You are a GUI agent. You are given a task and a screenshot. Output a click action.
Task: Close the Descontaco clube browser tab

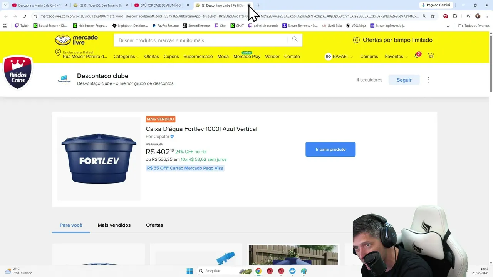tap(249, 5)
